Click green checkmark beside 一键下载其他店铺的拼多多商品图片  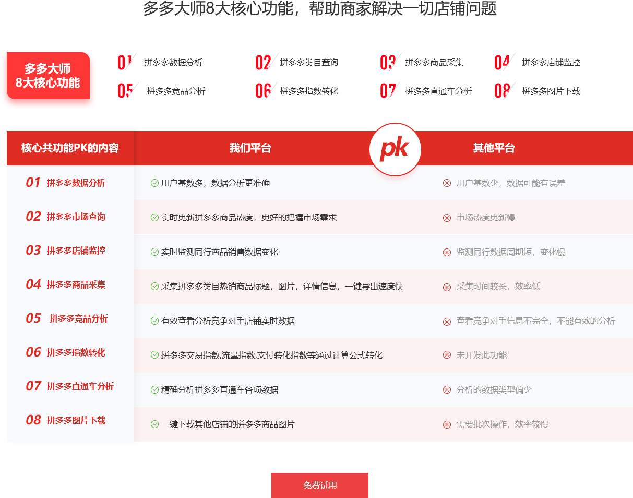[x=154, y=424]
